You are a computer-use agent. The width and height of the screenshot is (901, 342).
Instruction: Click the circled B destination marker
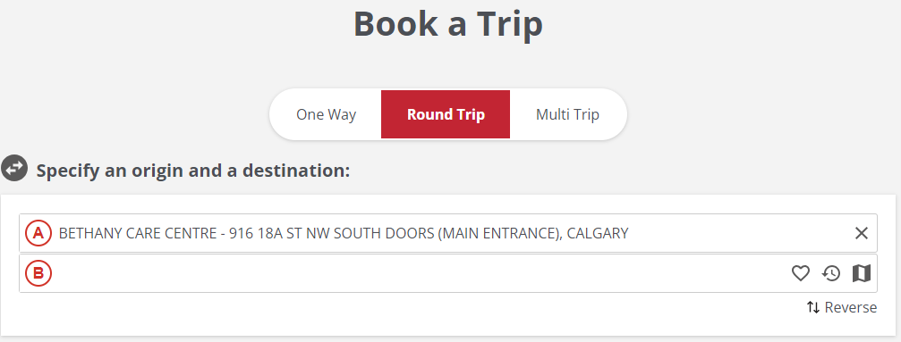click(38, 274)
